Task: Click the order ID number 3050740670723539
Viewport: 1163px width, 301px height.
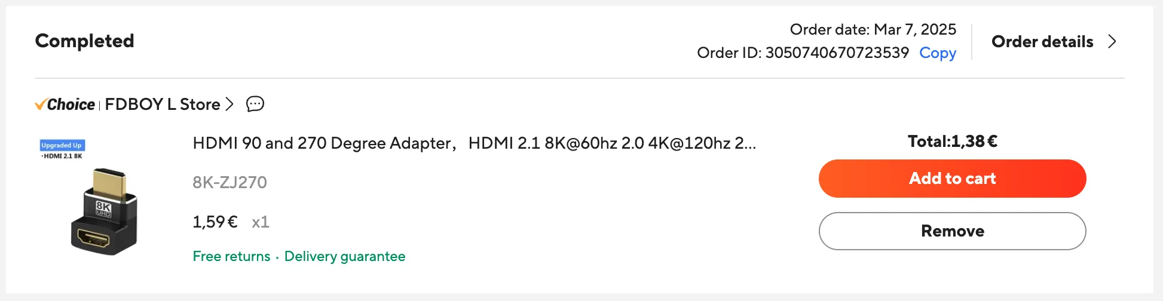Action: [x=837, y=53]
